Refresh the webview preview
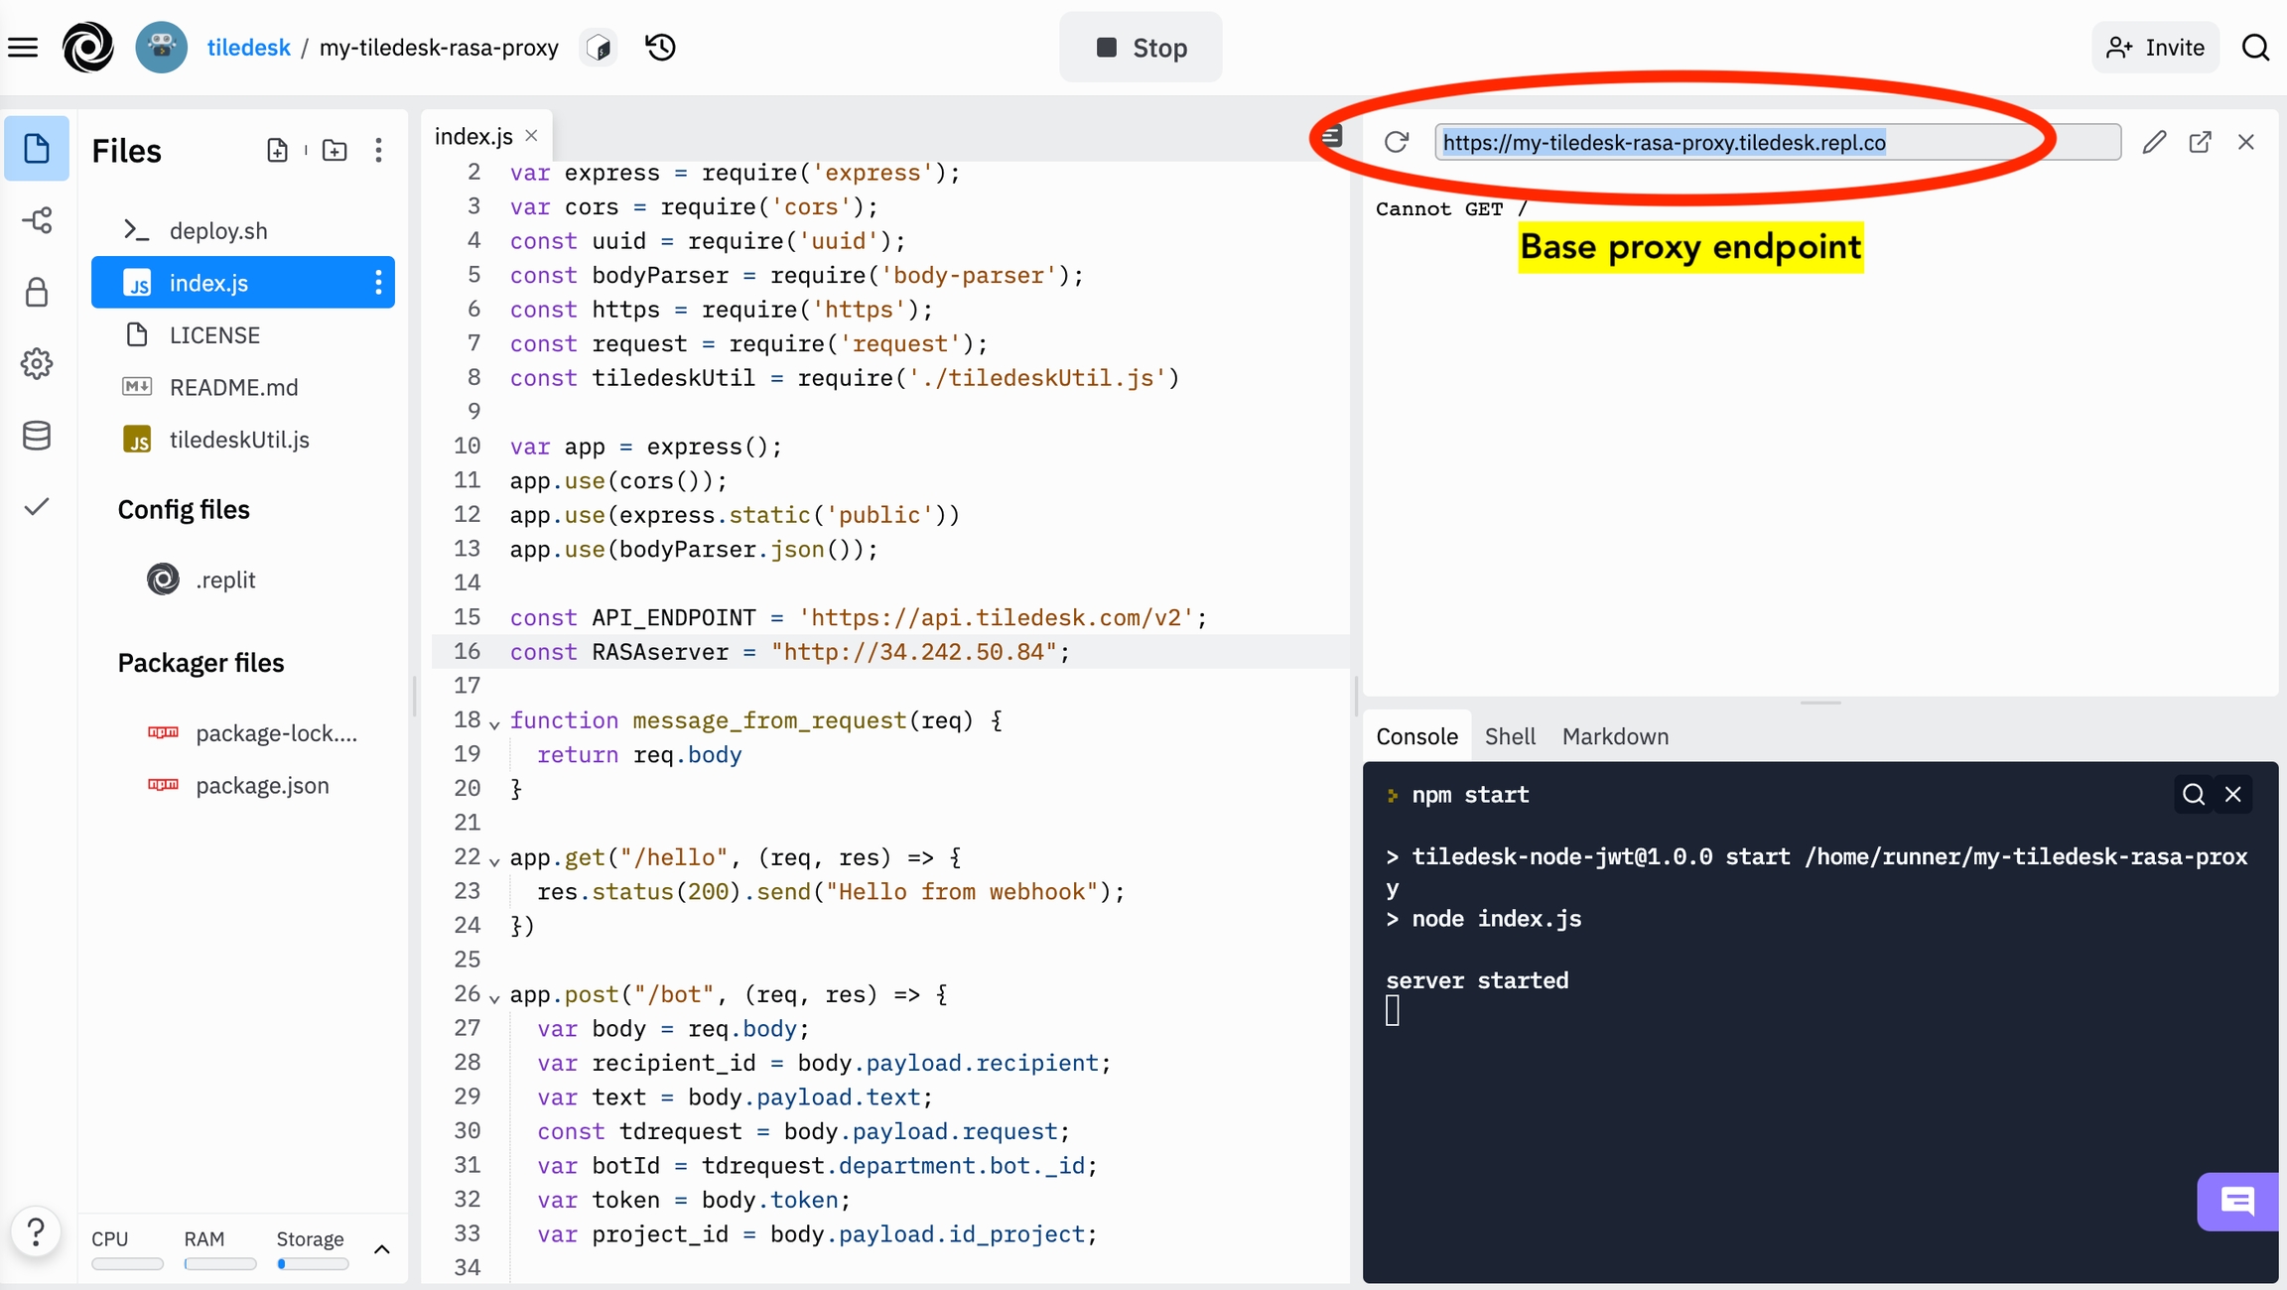The height and width of the screenshot is (1290, 2287). click(x=1397, y=142)
